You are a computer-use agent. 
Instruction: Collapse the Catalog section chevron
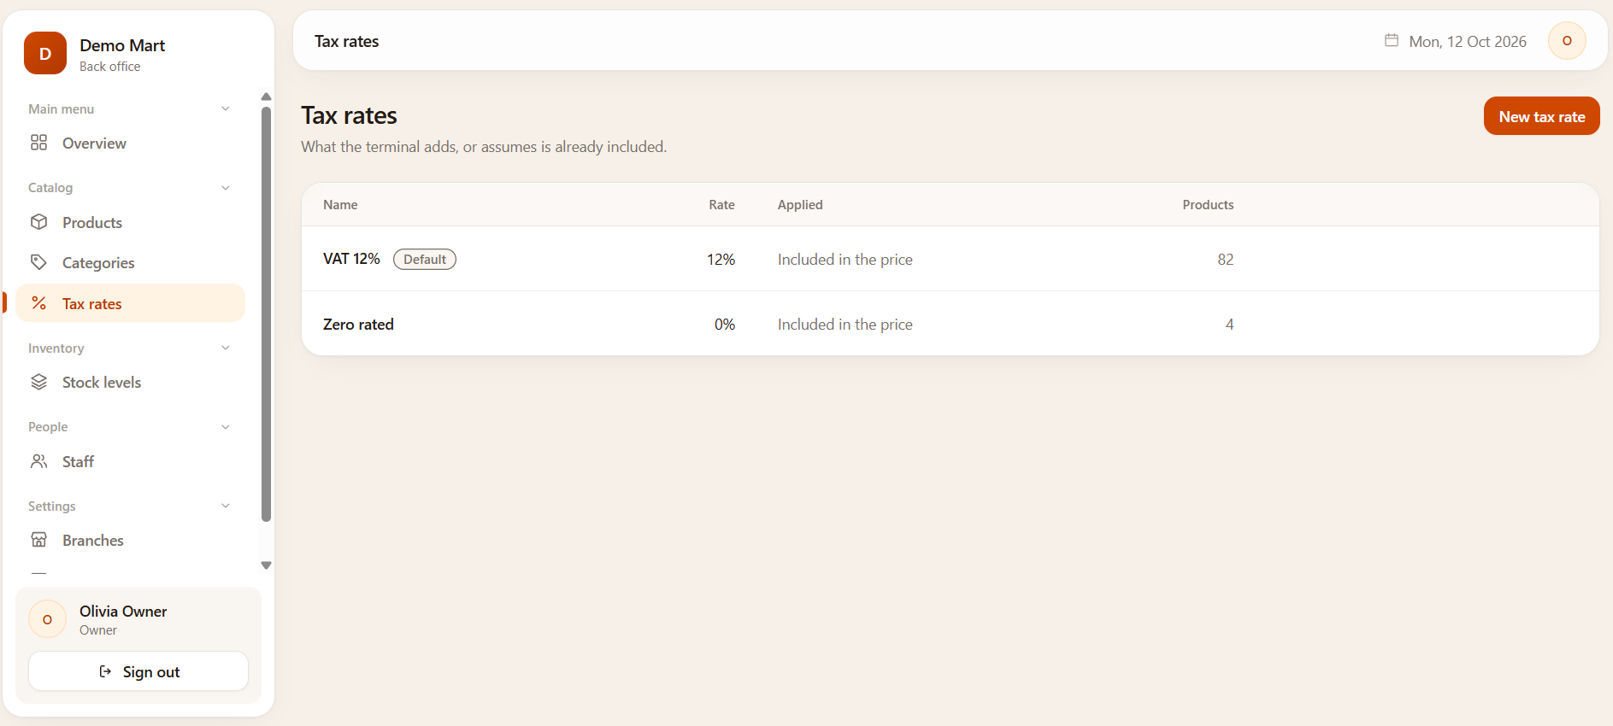click(226, 188)
